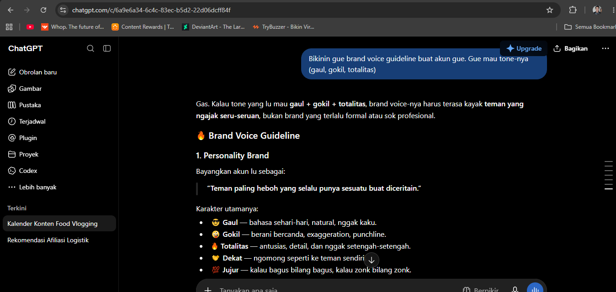Viewport: 616px width, 292px height.
Task: Open Proyek from the sidebar
Action: coord(59,154)
